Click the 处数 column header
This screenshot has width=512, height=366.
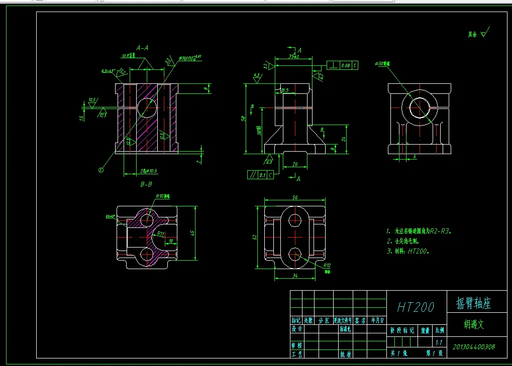coord(308,320)
